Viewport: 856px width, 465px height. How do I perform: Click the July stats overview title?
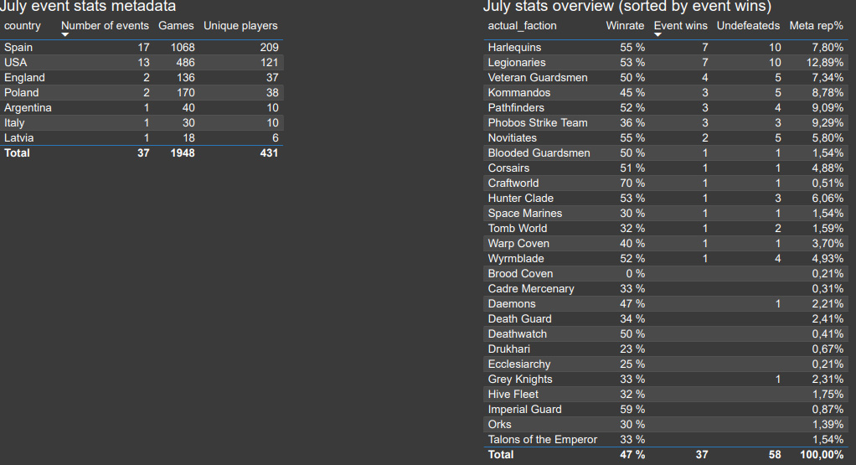[627, 7]
